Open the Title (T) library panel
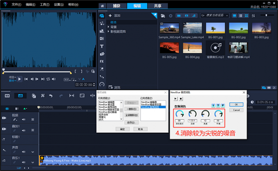The image size is (278, 171). (x=101, y=46)
